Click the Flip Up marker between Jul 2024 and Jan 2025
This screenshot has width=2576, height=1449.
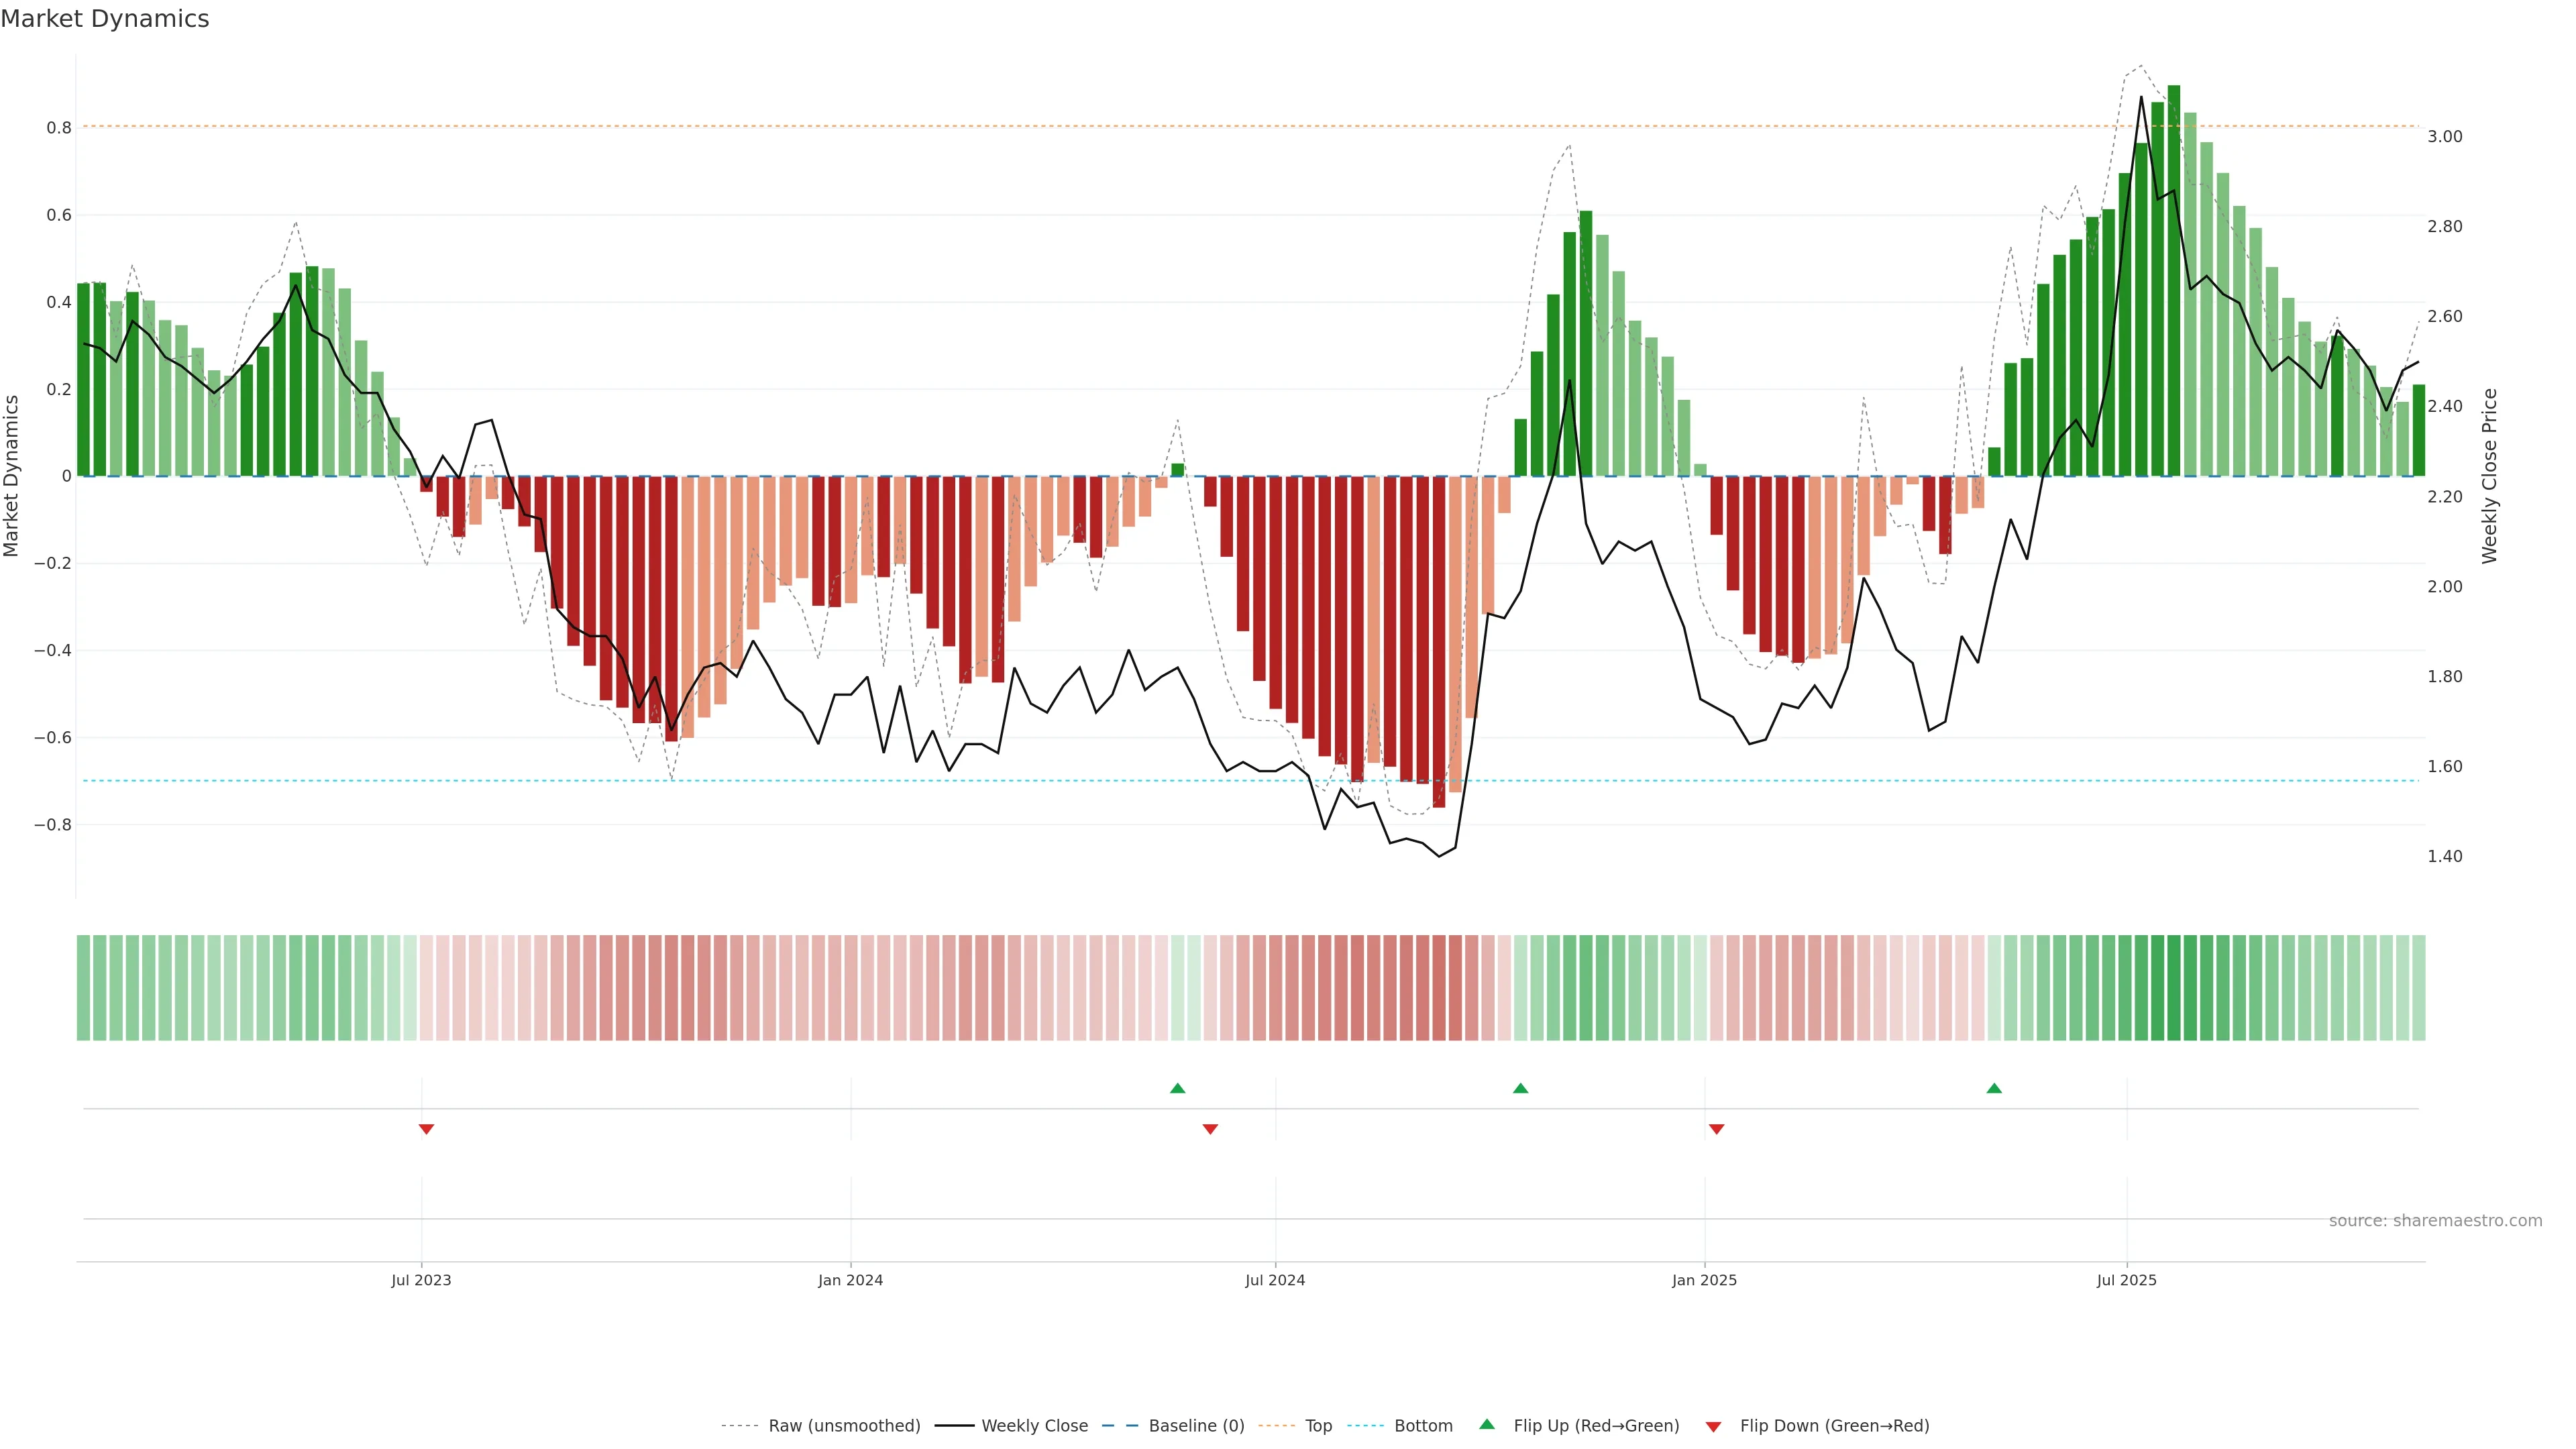(x=1520, y=1088)
